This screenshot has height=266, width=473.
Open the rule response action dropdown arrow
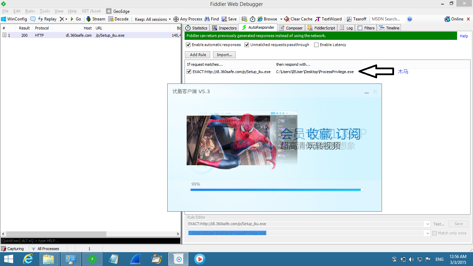click(428, 233)
